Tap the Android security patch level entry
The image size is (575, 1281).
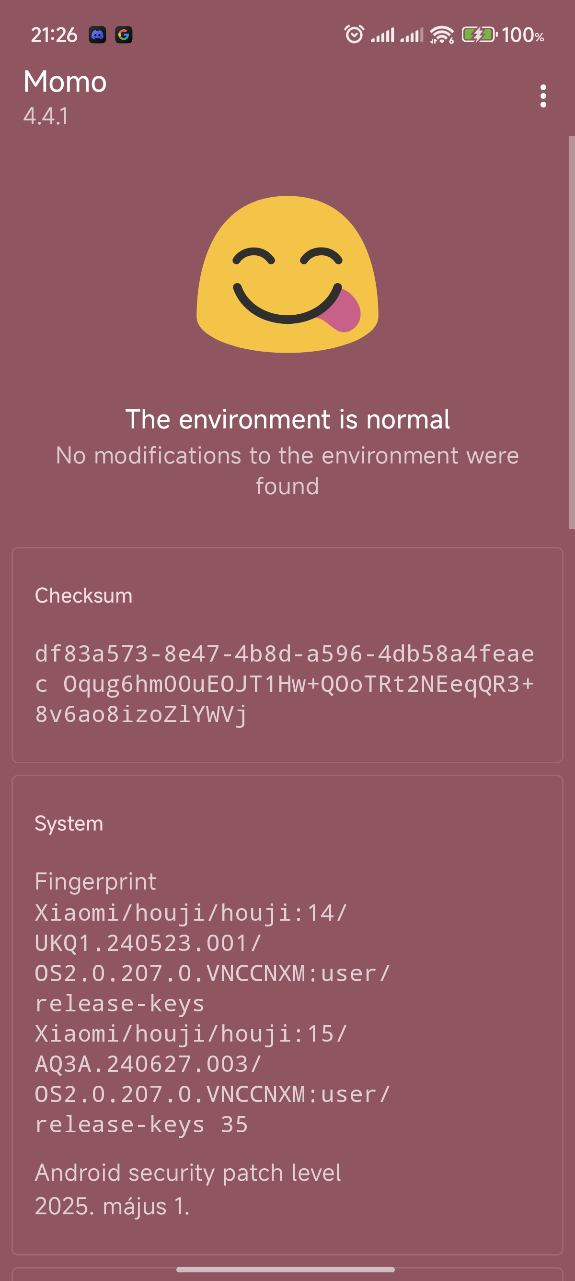[x=188, y=1189]
